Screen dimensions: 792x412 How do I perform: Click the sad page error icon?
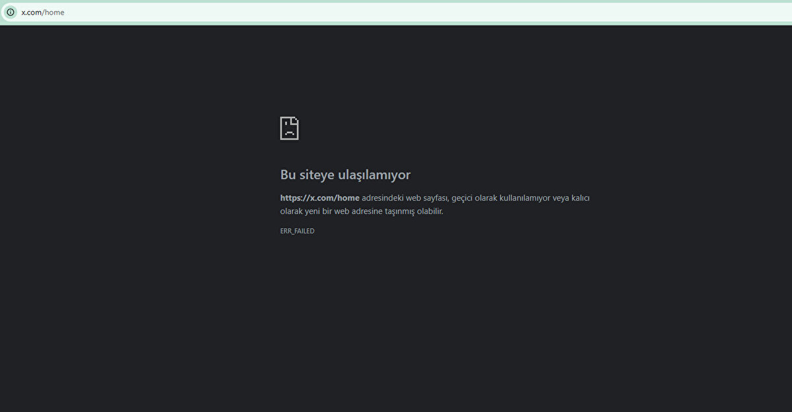[x=289, y=128]
